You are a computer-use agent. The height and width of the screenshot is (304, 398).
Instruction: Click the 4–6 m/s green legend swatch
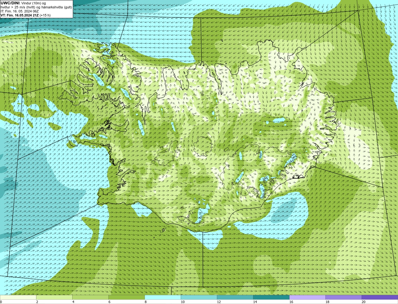coord(90,297)
